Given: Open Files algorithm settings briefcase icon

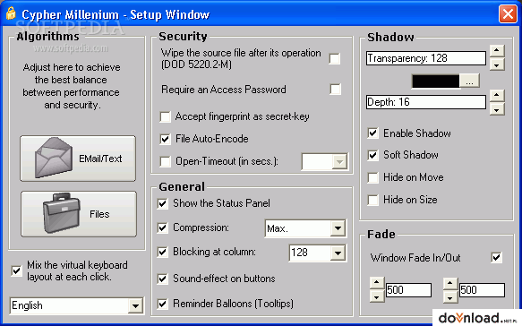Looking at the screenshot, I should click(x=62, y=213).
